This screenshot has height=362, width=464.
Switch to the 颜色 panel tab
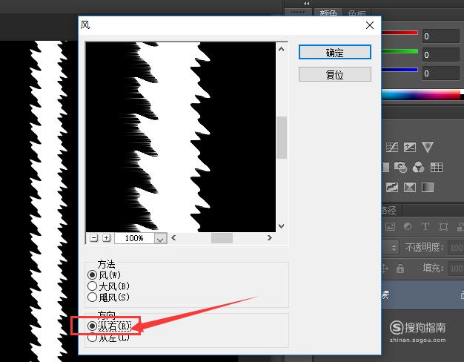click(328, 13)
